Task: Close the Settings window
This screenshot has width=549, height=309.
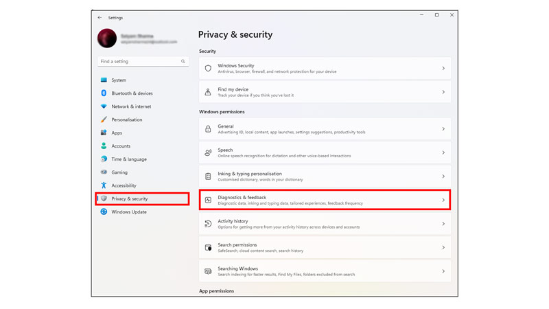Action: coord(452,15)
